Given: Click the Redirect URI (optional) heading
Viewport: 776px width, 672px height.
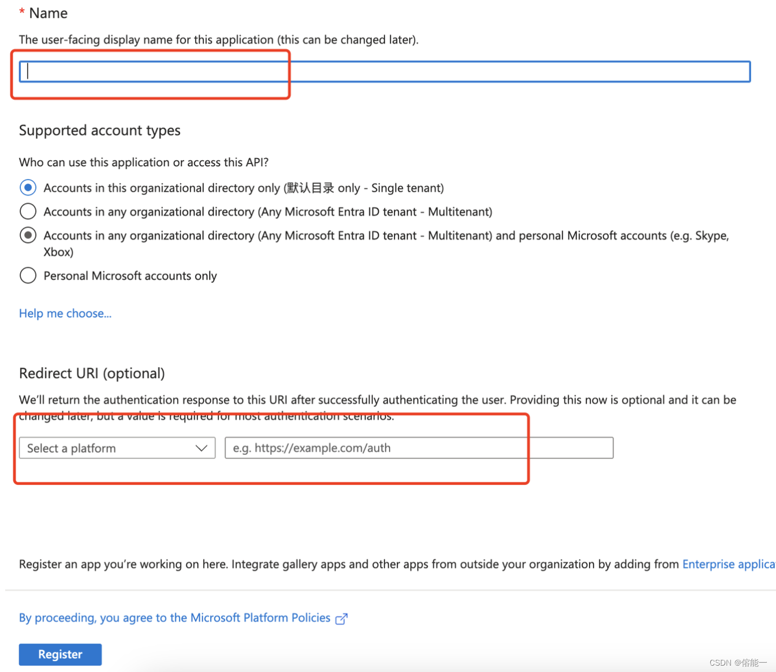Looking at the screenshot, I should (92, 374).
